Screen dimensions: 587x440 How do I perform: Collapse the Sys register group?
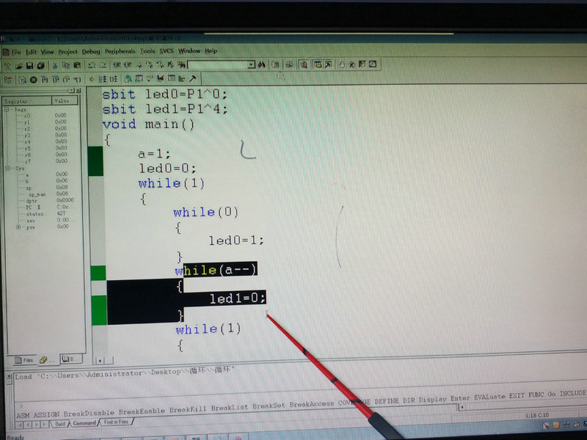coord(7,169)
